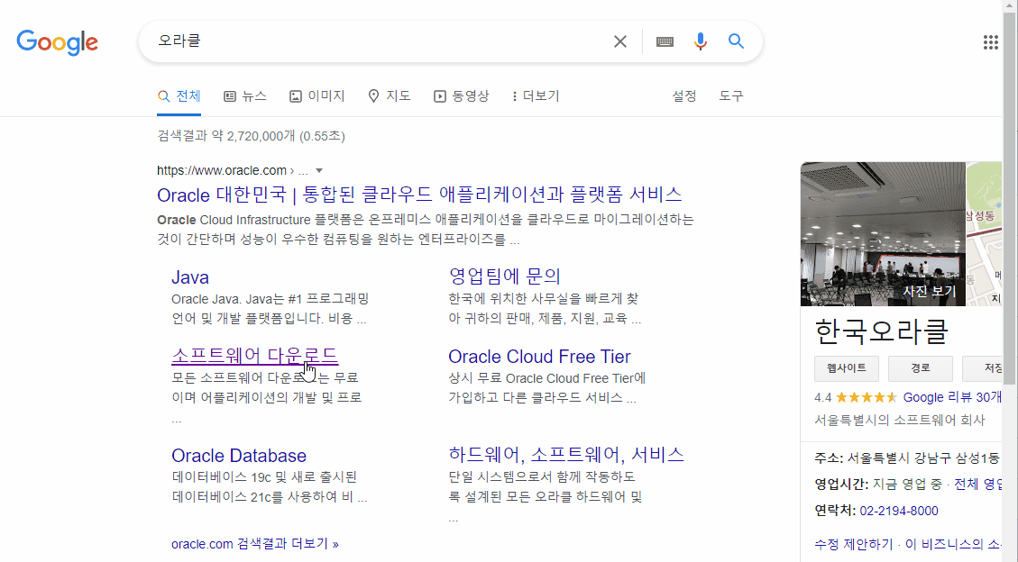Viewport: 1018px width, 562px height.
Task: Open the on-screen keyboard input tool
Action: (x=665, y=41)
